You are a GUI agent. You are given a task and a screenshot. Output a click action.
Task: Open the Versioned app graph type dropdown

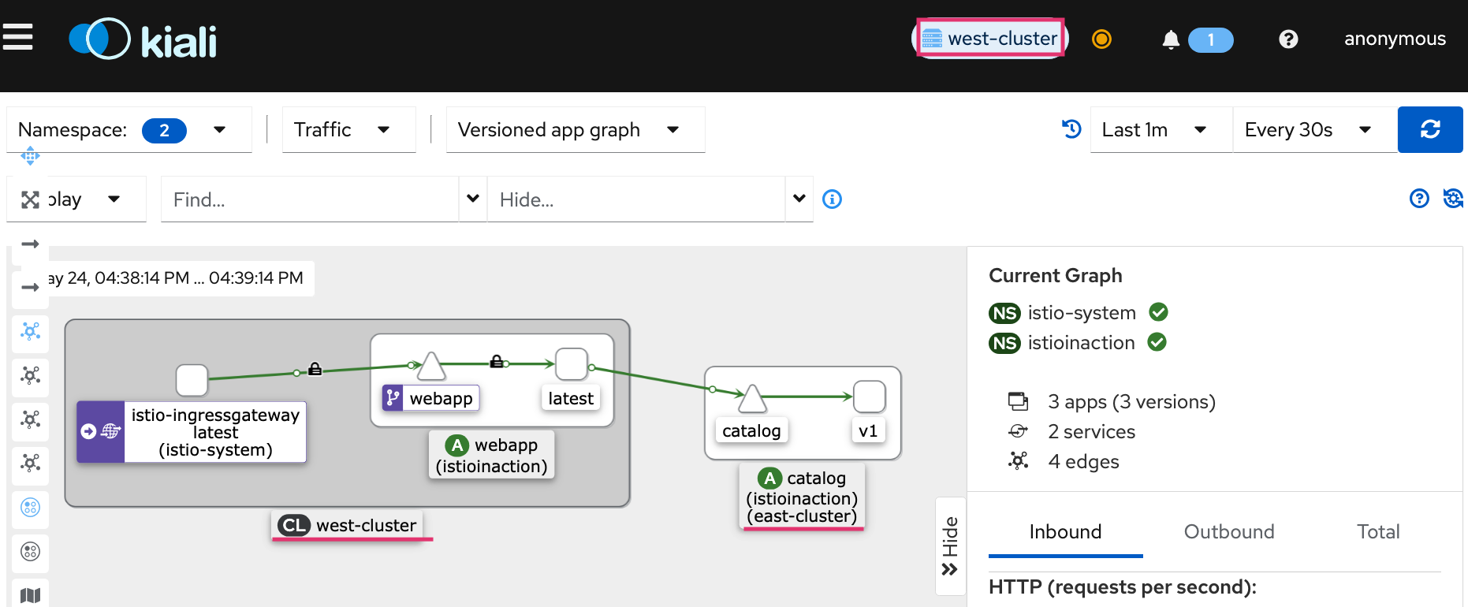pos(575,129)
